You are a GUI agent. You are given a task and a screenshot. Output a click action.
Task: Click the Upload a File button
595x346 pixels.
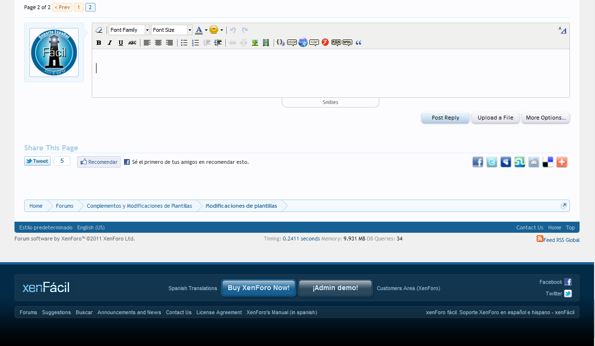pos(496,118)
